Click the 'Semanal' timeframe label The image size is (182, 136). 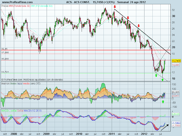point(123,2)
